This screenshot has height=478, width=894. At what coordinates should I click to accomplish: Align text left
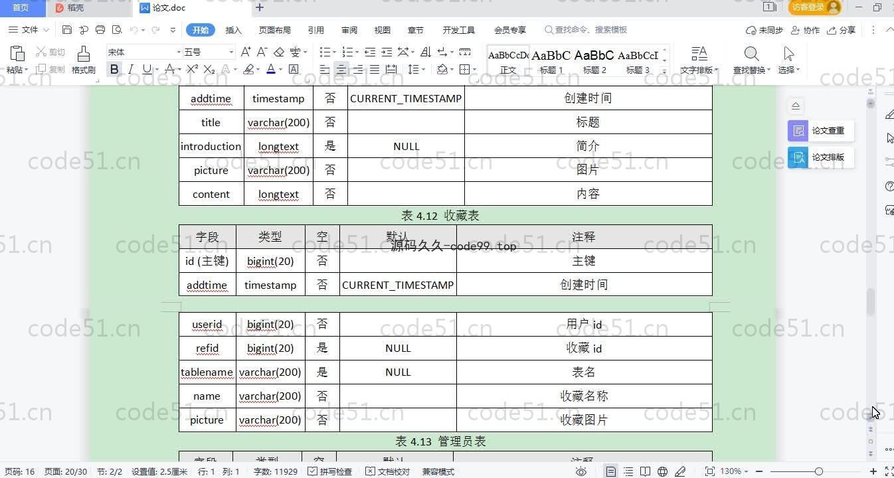(325, 69)
